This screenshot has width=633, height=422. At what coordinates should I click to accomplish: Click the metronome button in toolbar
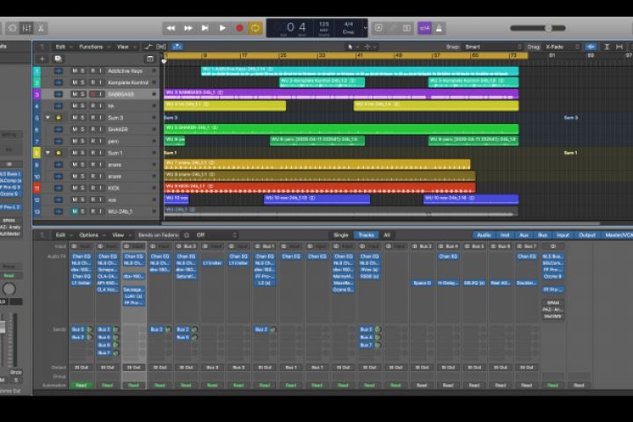click(x=440, y=28)
